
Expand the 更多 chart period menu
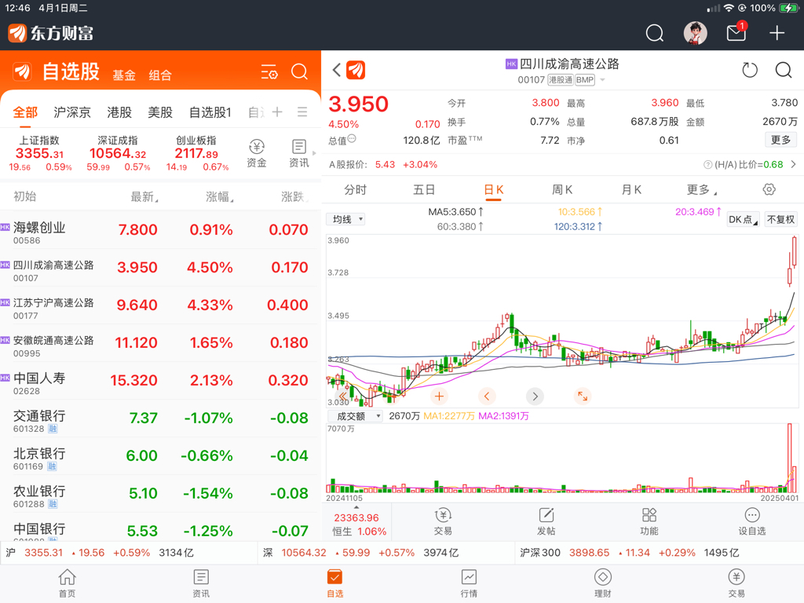(701, 190)
